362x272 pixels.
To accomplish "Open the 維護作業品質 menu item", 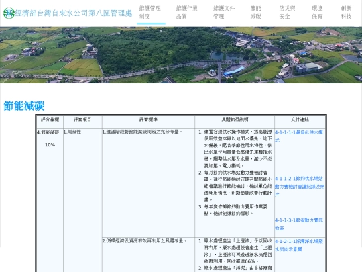I will pos(187,13).
